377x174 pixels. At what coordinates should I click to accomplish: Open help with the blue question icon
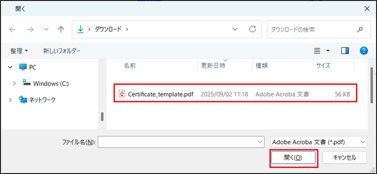pyautogui.click(x=364, y=51)
